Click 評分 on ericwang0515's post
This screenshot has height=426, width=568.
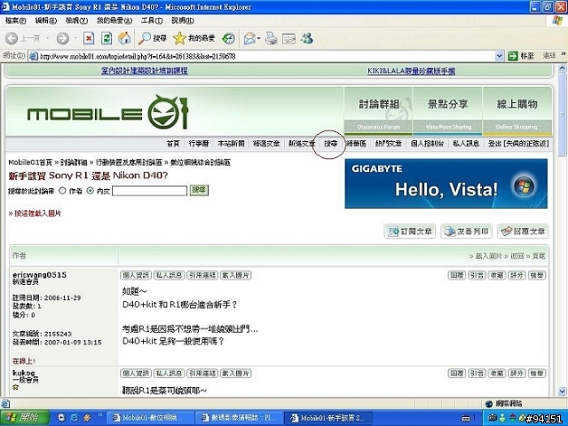(517, 275)
